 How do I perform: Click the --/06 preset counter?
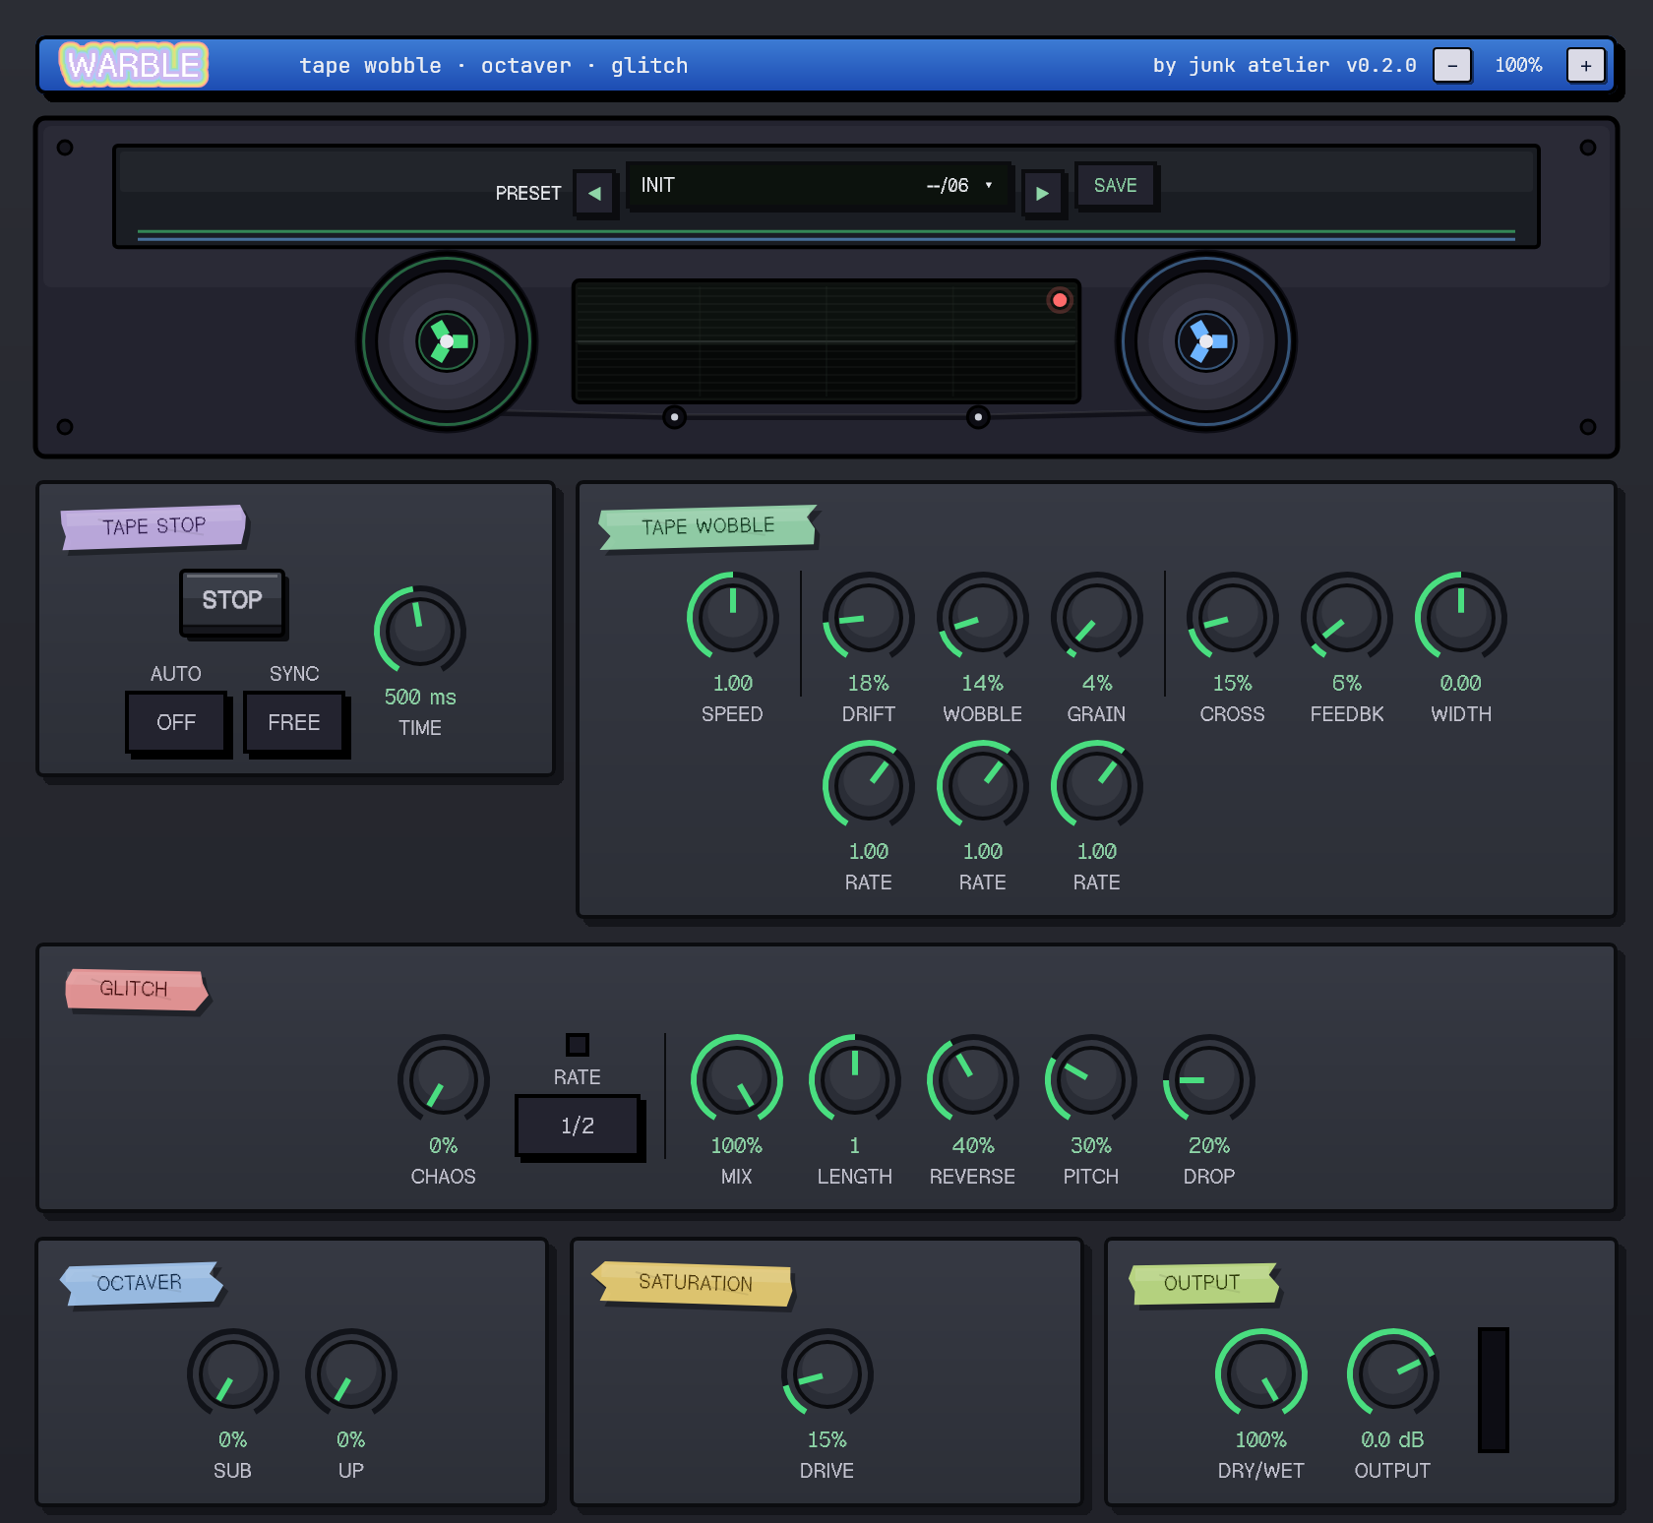[948, 185]
